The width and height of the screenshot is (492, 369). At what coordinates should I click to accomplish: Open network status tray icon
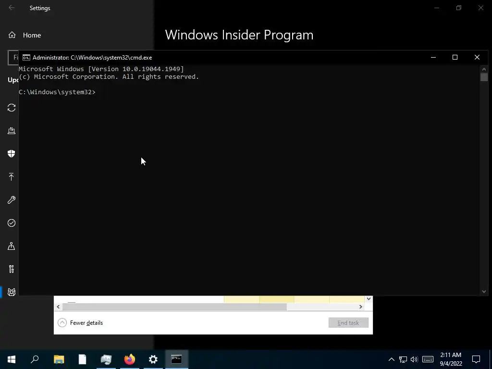click(x=403, y=359)
